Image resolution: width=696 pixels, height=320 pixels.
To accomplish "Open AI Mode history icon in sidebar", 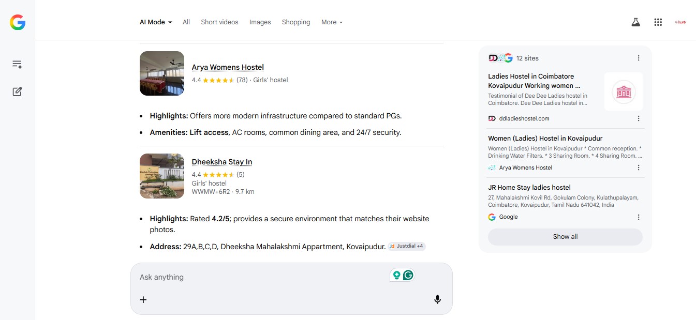I will pos(17,65).
